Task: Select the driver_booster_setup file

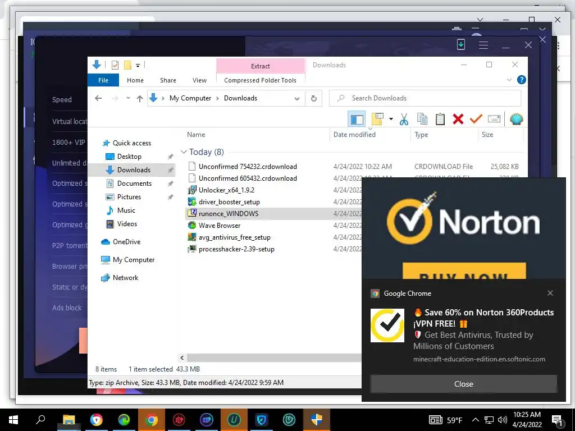Action: [229, 201]
